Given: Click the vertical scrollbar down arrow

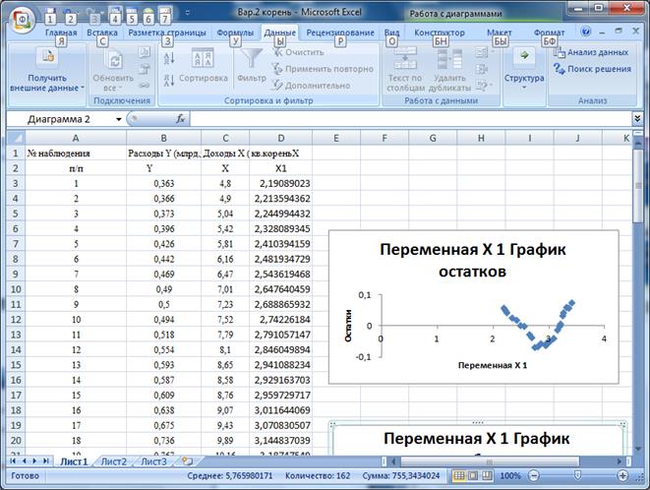Looking at the screenshot, I should point(637,449).
